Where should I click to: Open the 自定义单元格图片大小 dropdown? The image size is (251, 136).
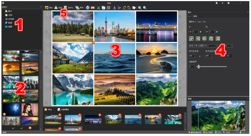pos(203,46)
